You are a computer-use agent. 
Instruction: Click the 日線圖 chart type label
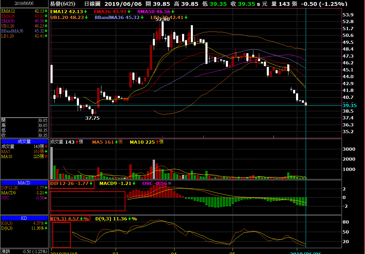[92, 4]
